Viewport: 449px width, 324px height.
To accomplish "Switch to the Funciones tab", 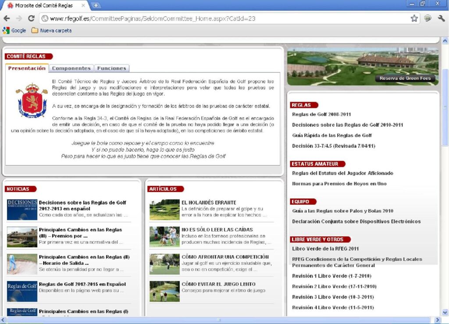I will click(x=112, y=68).
